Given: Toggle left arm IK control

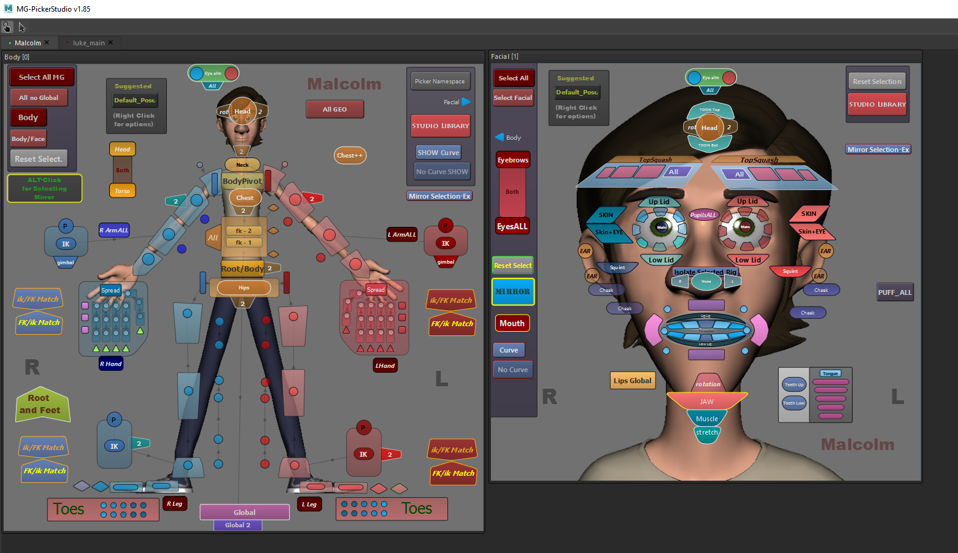Looking at the screenshot, I should tap(446, 243).
